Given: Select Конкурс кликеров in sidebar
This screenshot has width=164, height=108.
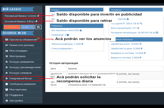Looking at the screenshot, I should 23,73.
